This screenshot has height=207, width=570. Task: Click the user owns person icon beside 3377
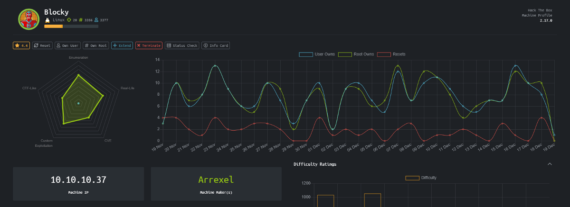click(96, 20)
